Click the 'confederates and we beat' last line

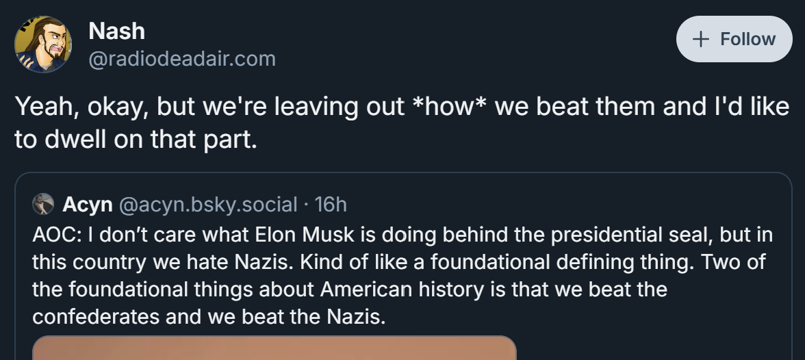(208, 316)
